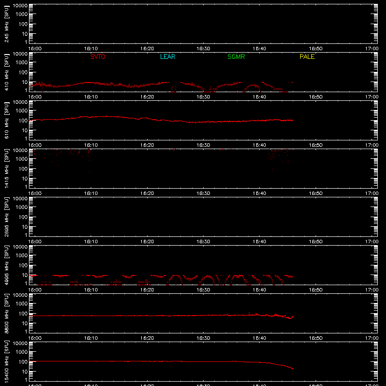Select the cyan LEAR station label
Screen dimensions: 386x386
click(167, 56)
